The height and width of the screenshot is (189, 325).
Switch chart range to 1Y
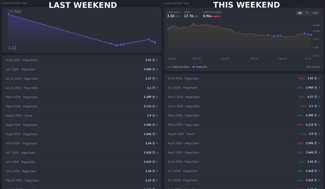click(x=307, y=13)
